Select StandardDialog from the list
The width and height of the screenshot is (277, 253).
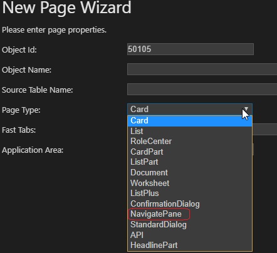pyautogui.click(x=190, y=224)
